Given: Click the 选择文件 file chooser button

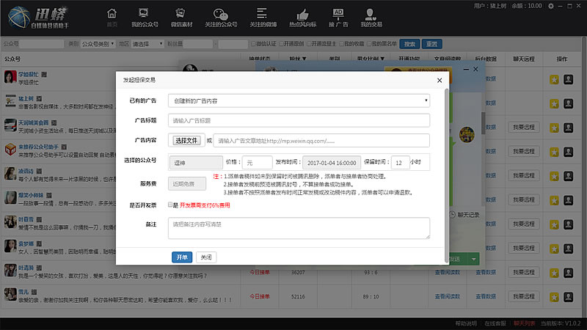Looking at the screenshot, I should point(186,140).
